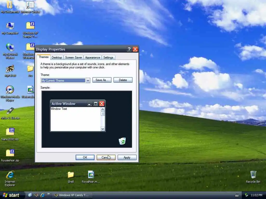
Task: Select the Recycle Bin icon
Action: [253, 177]
